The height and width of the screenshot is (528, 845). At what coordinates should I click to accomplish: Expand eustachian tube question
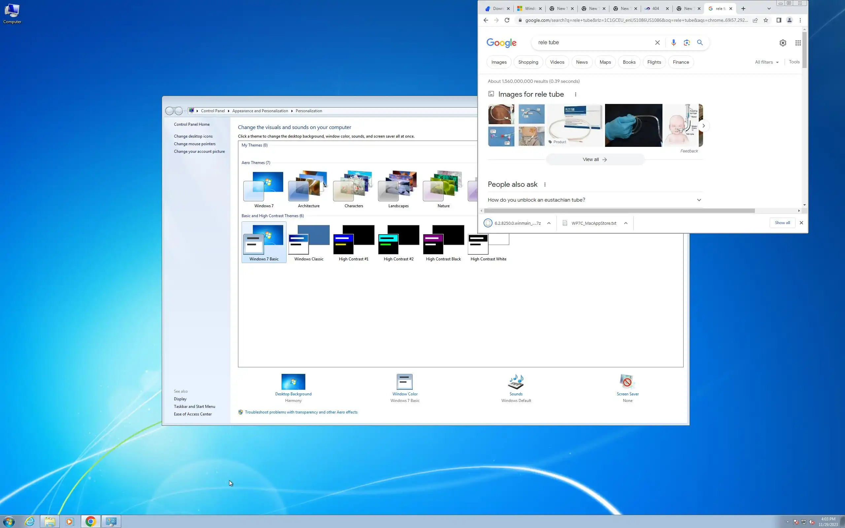tap(699, 200)
